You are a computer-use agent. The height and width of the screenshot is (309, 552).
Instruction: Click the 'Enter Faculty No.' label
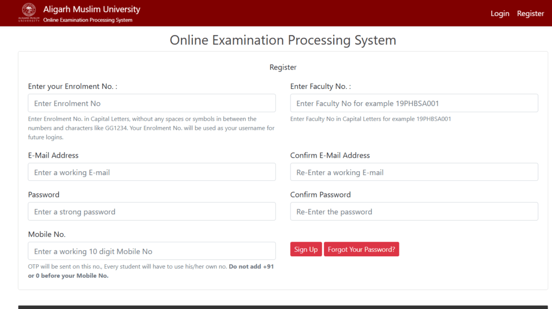coord(320,86)
